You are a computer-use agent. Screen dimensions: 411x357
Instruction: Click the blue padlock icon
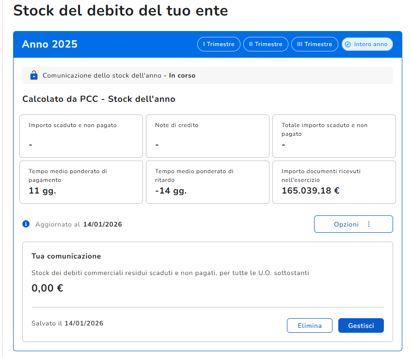33,75
